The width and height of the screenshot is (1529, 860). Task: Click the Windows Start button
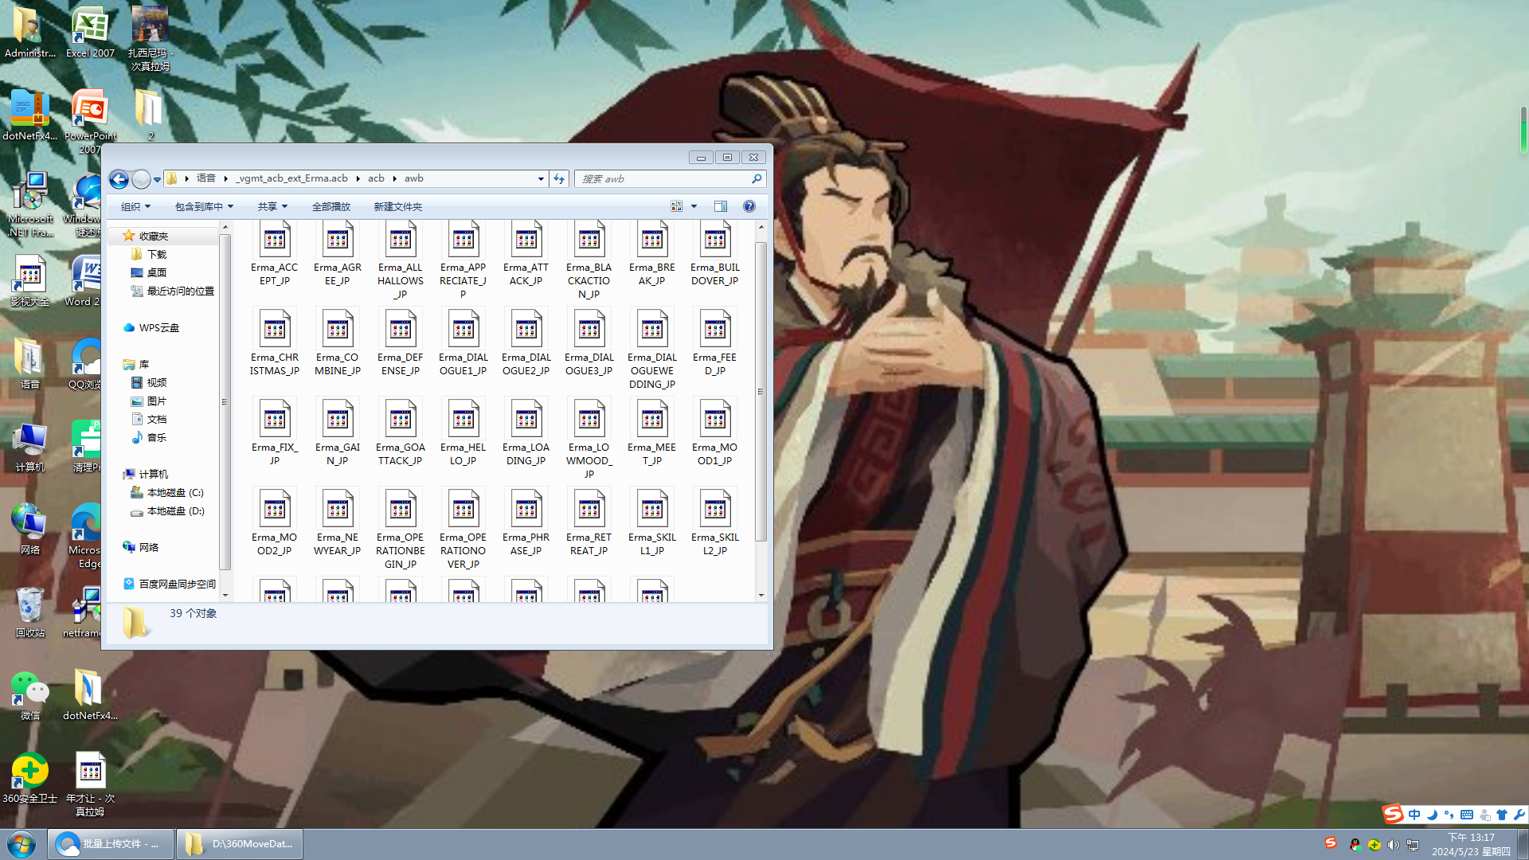[22, 844]
